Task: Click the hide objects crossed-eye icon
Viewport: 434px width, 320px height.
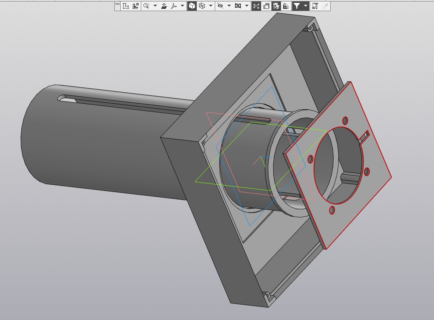Action: point(220,6)
